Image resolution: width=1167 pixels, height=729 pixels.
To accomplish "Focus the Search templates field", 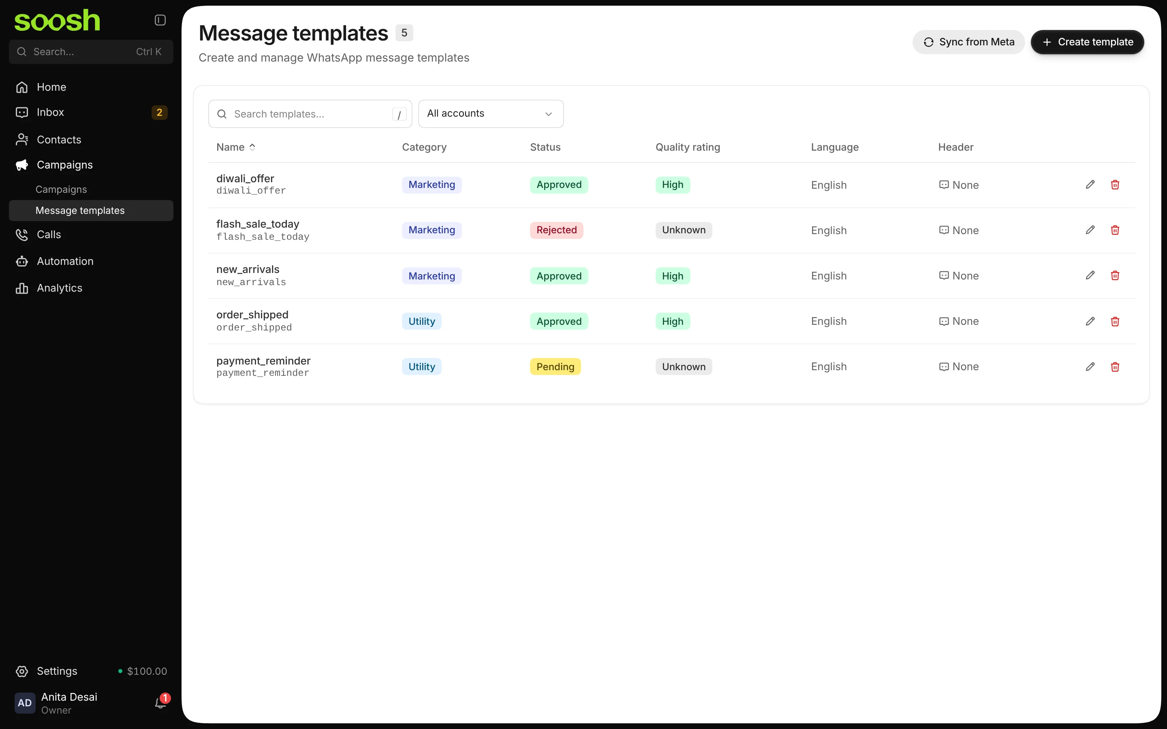I will tap(310, 114).
